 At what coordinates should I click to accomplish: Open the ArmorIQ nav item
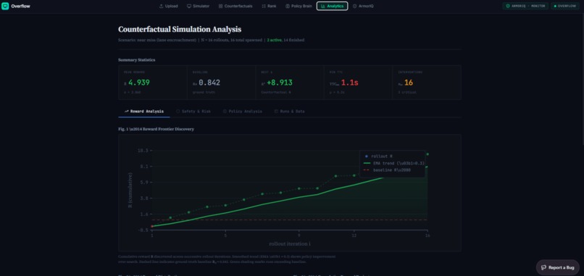pyautogui.click(x=363, y=6)
